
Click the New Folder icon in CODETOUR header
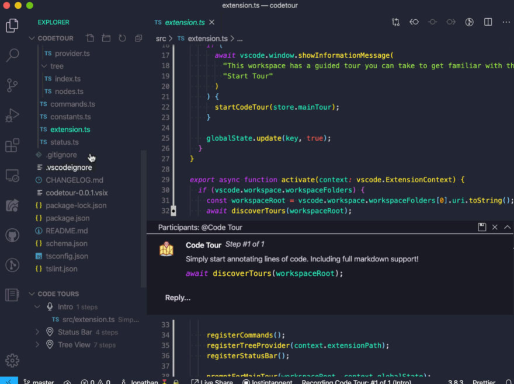tap(106, 38)
